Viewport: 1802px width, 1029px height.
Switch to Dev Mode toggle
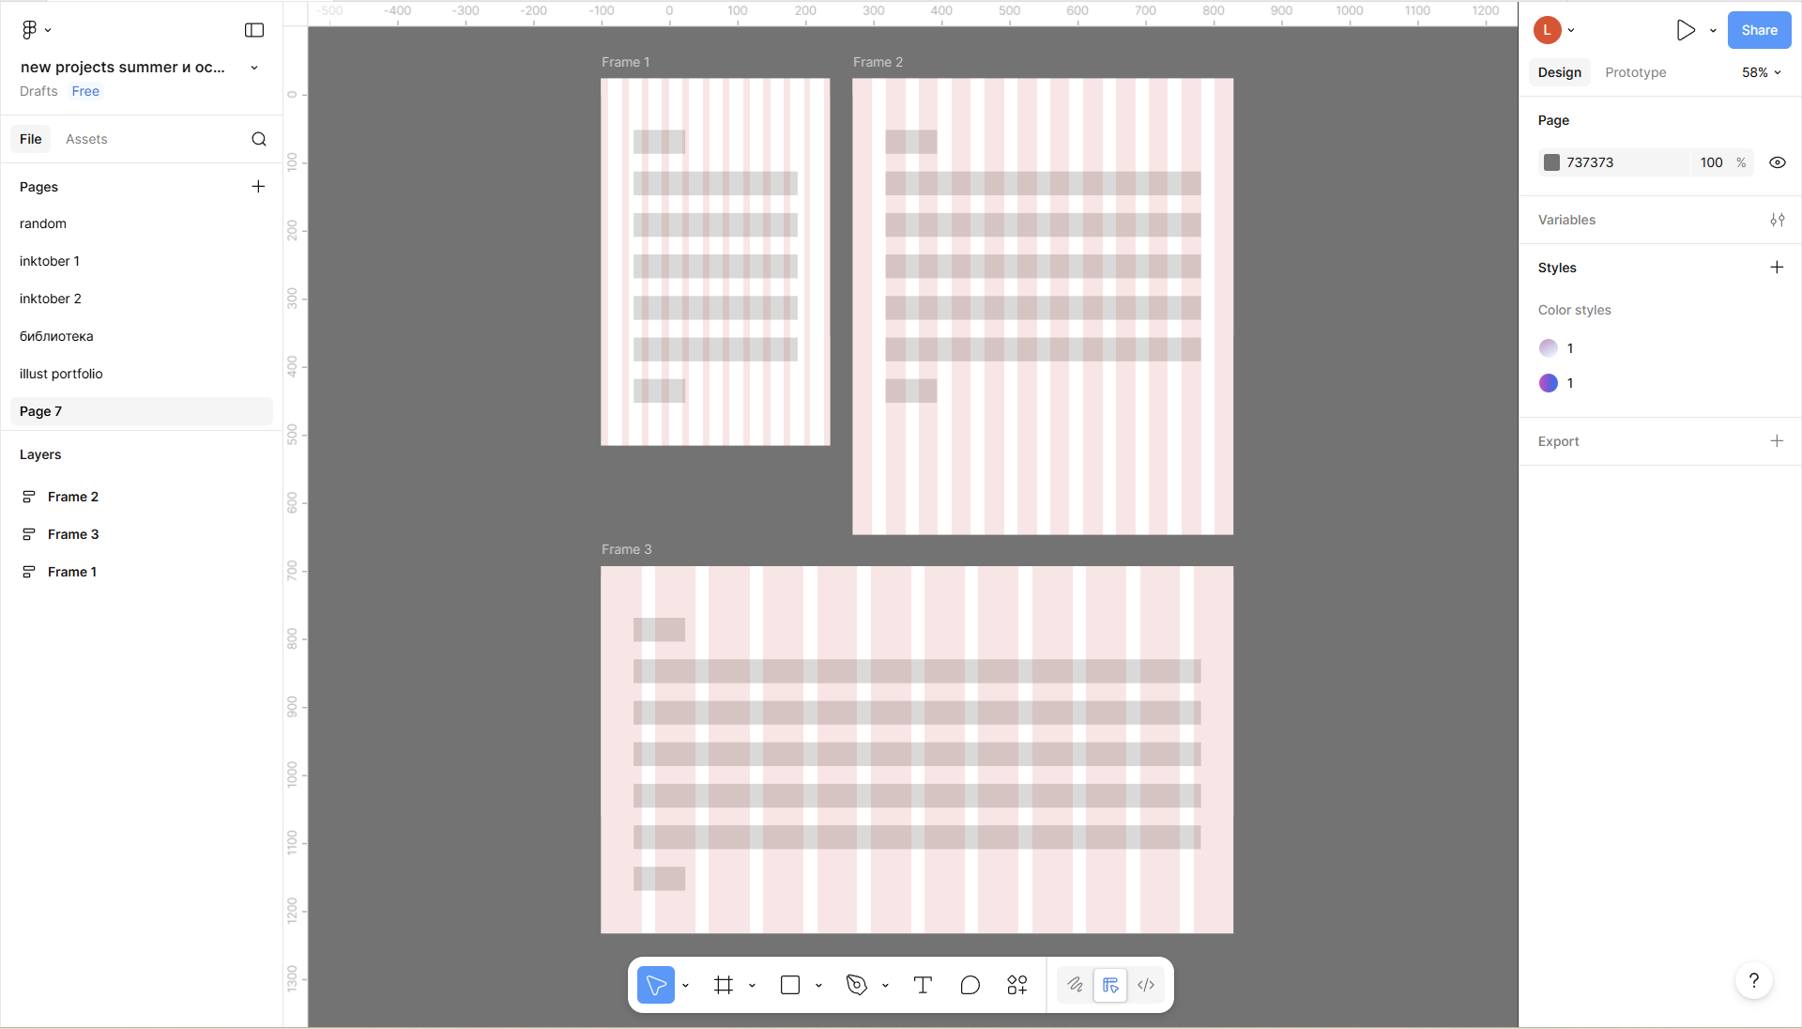(x=1146, y=985)
